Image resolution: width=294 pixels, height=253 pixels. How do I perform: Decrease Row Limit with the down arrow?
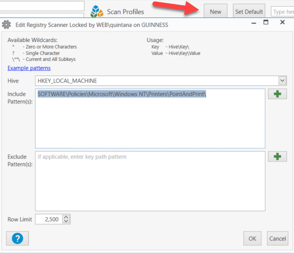(66, 221)
